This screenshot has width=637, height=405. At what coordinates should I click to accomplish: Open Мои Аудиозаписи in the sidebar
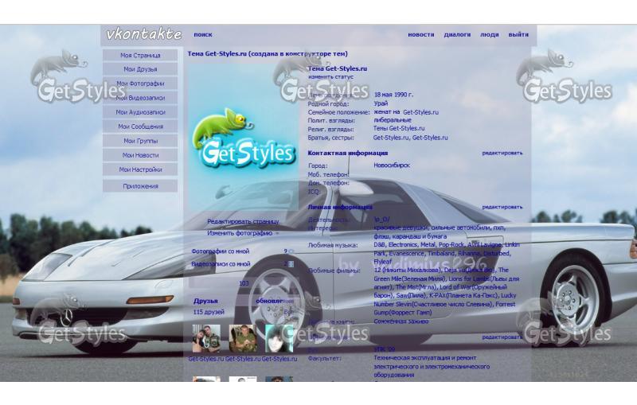[x=140, y=112]
